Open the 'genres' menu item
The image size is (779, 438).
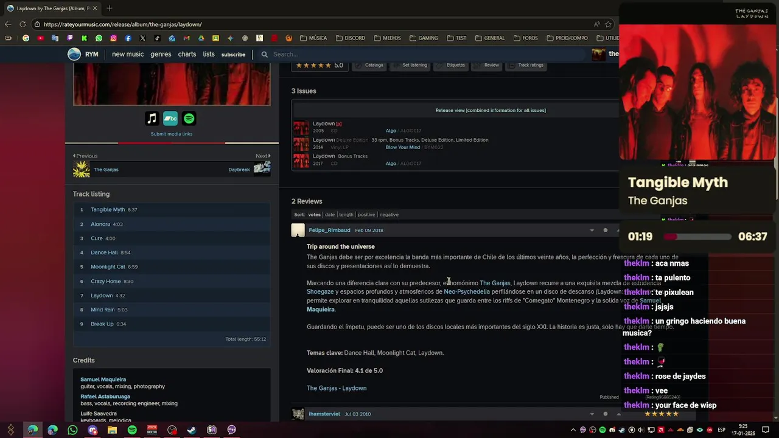pos(161,54)
